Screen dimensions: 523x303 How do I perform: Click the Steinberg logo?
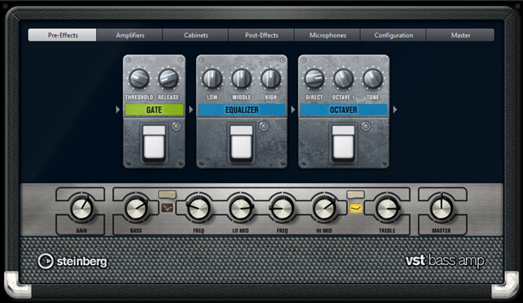(x=72, y=261)
